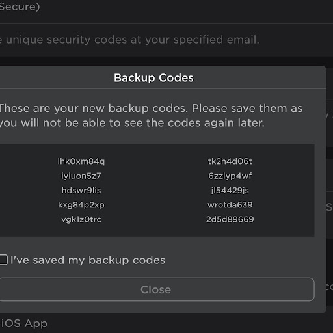Select the backup code wrotda639

tap(230, 205)
